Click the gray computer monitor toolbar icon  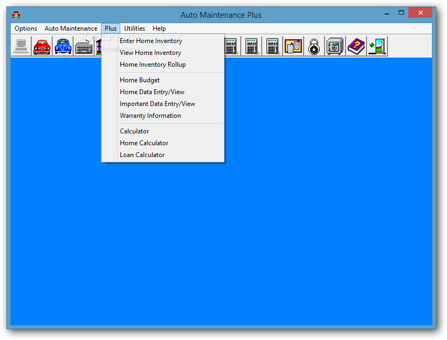point(21,46)
